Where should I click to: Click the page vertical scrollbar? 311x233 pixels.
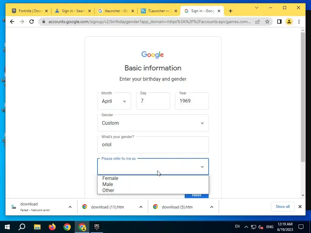303,97
